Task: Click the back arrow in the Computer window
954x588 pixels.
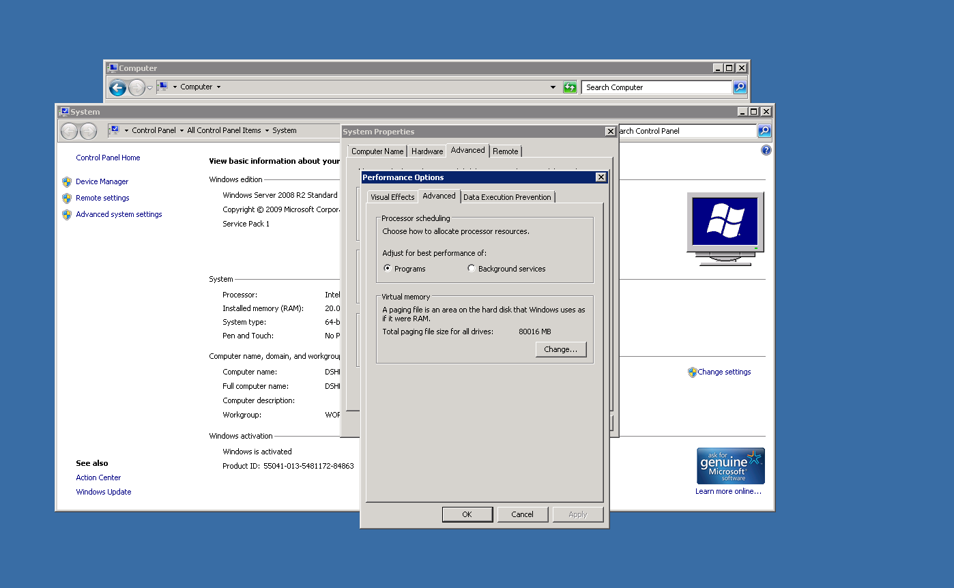Action: [117, 87]
